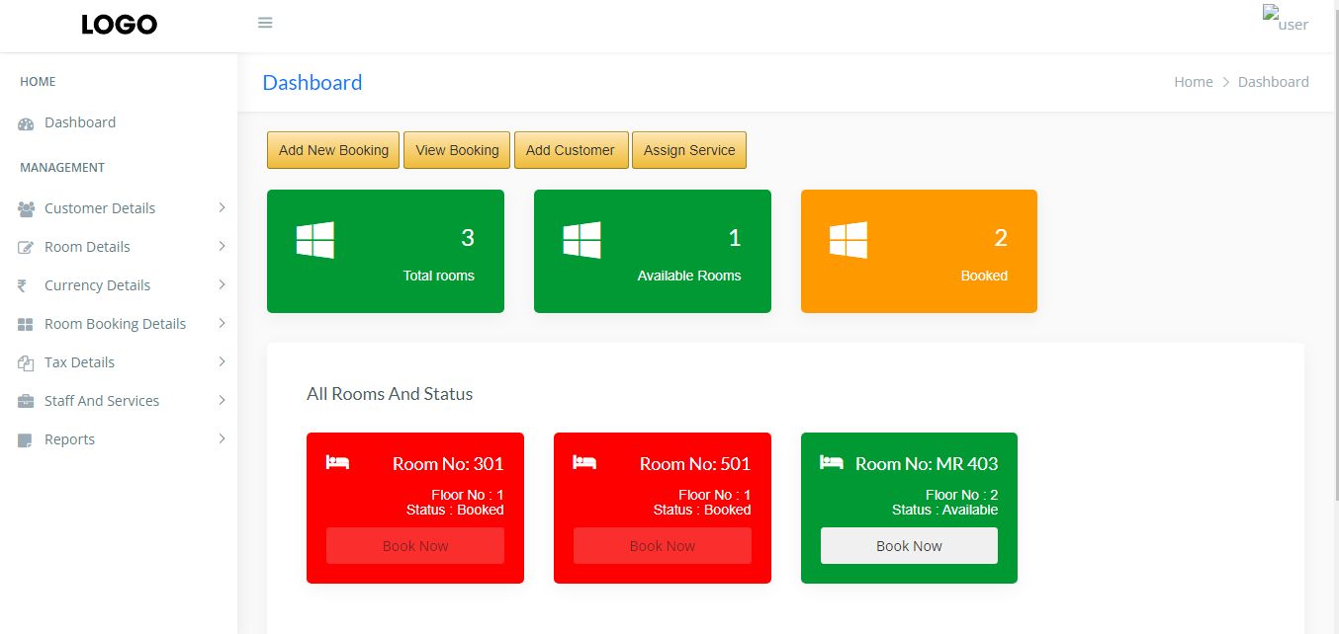Open the Reports menu item
The image size is (1339, 634).
[x=69, y=439]
